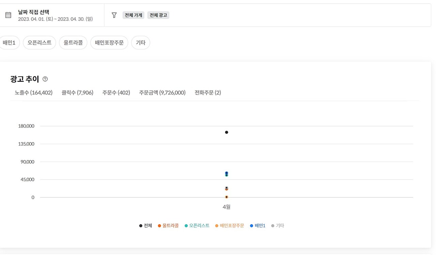Click the 90,000 y-axis label
The width and height of the screenshot is (436, 255).
click(27, 162)
